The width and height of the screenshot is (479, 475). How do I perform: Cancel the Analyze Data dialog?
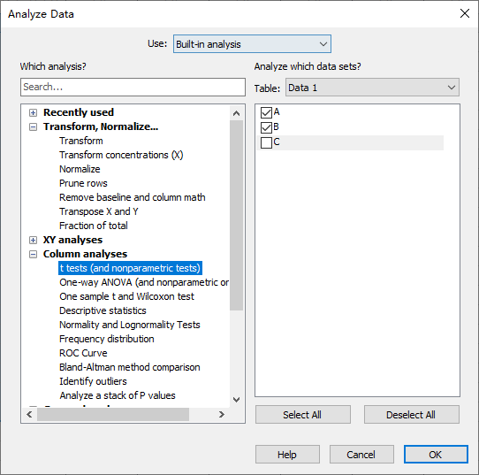pyautogui.click(x=361, y=455)
